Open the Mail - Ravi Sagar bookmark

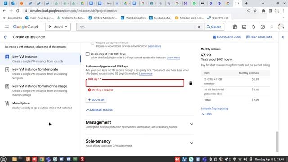tap(39, 18)
